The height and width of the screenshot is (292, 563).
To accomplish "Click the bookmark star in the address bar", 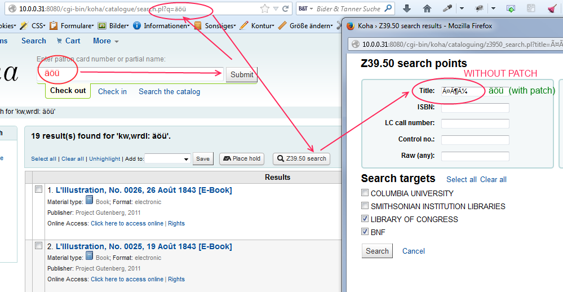I will click(264, 9).
